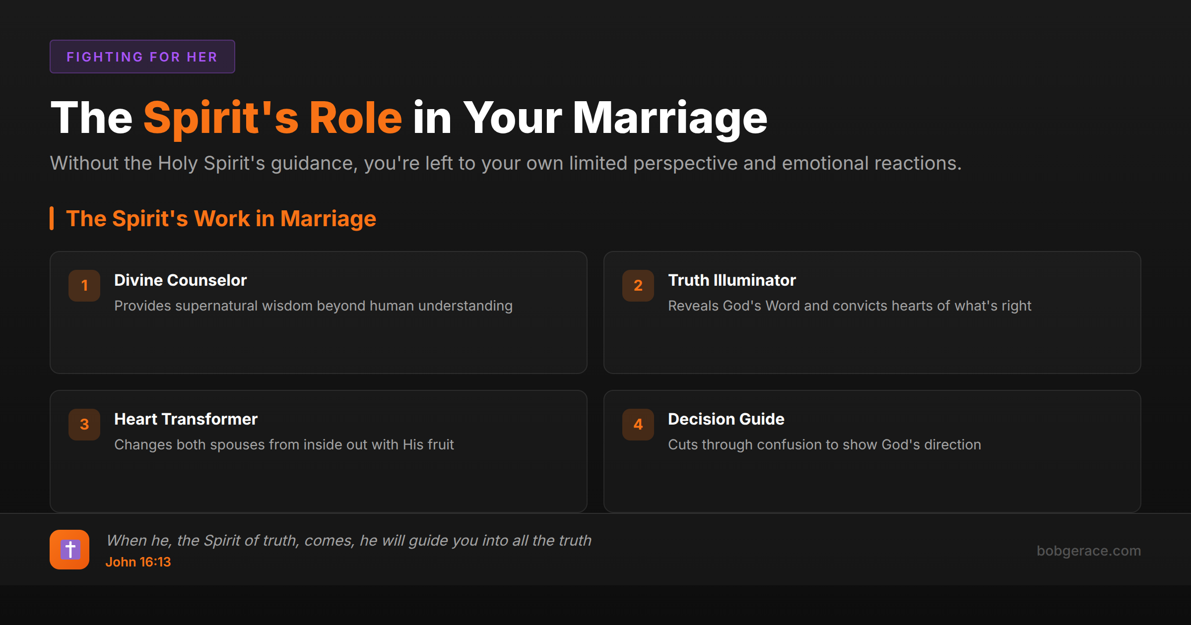This screenshot has height=625, width=1191.
Task: Open the Decision Guide card
Action: pos(872,450)
